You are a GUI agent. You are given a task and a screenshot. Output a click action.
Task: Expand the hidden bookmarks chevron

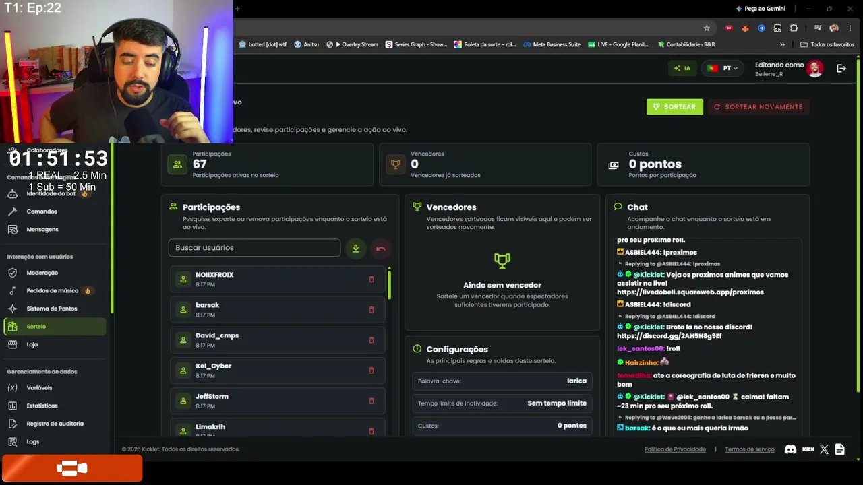click(x=782, y=44)
